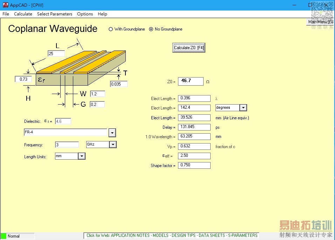Click the green status indicator
This screenshot has width=335, height=240.
[4, 236]
